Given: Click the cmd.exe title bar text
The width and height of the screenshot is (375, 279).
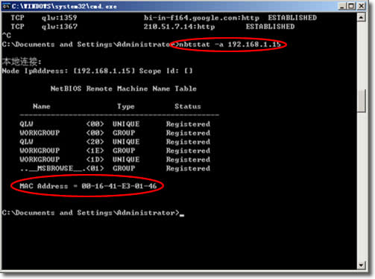Looking at the screenshot, I should [x=64, y=7].
